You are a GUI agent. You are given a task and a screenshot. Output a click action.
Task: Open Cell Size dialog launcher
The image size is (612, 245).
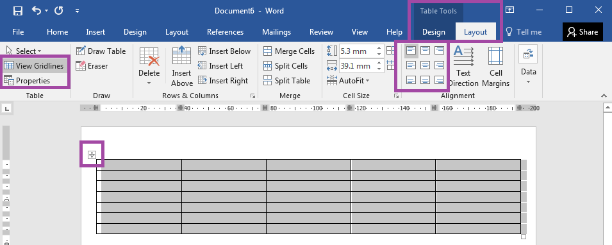coord(397,96)
